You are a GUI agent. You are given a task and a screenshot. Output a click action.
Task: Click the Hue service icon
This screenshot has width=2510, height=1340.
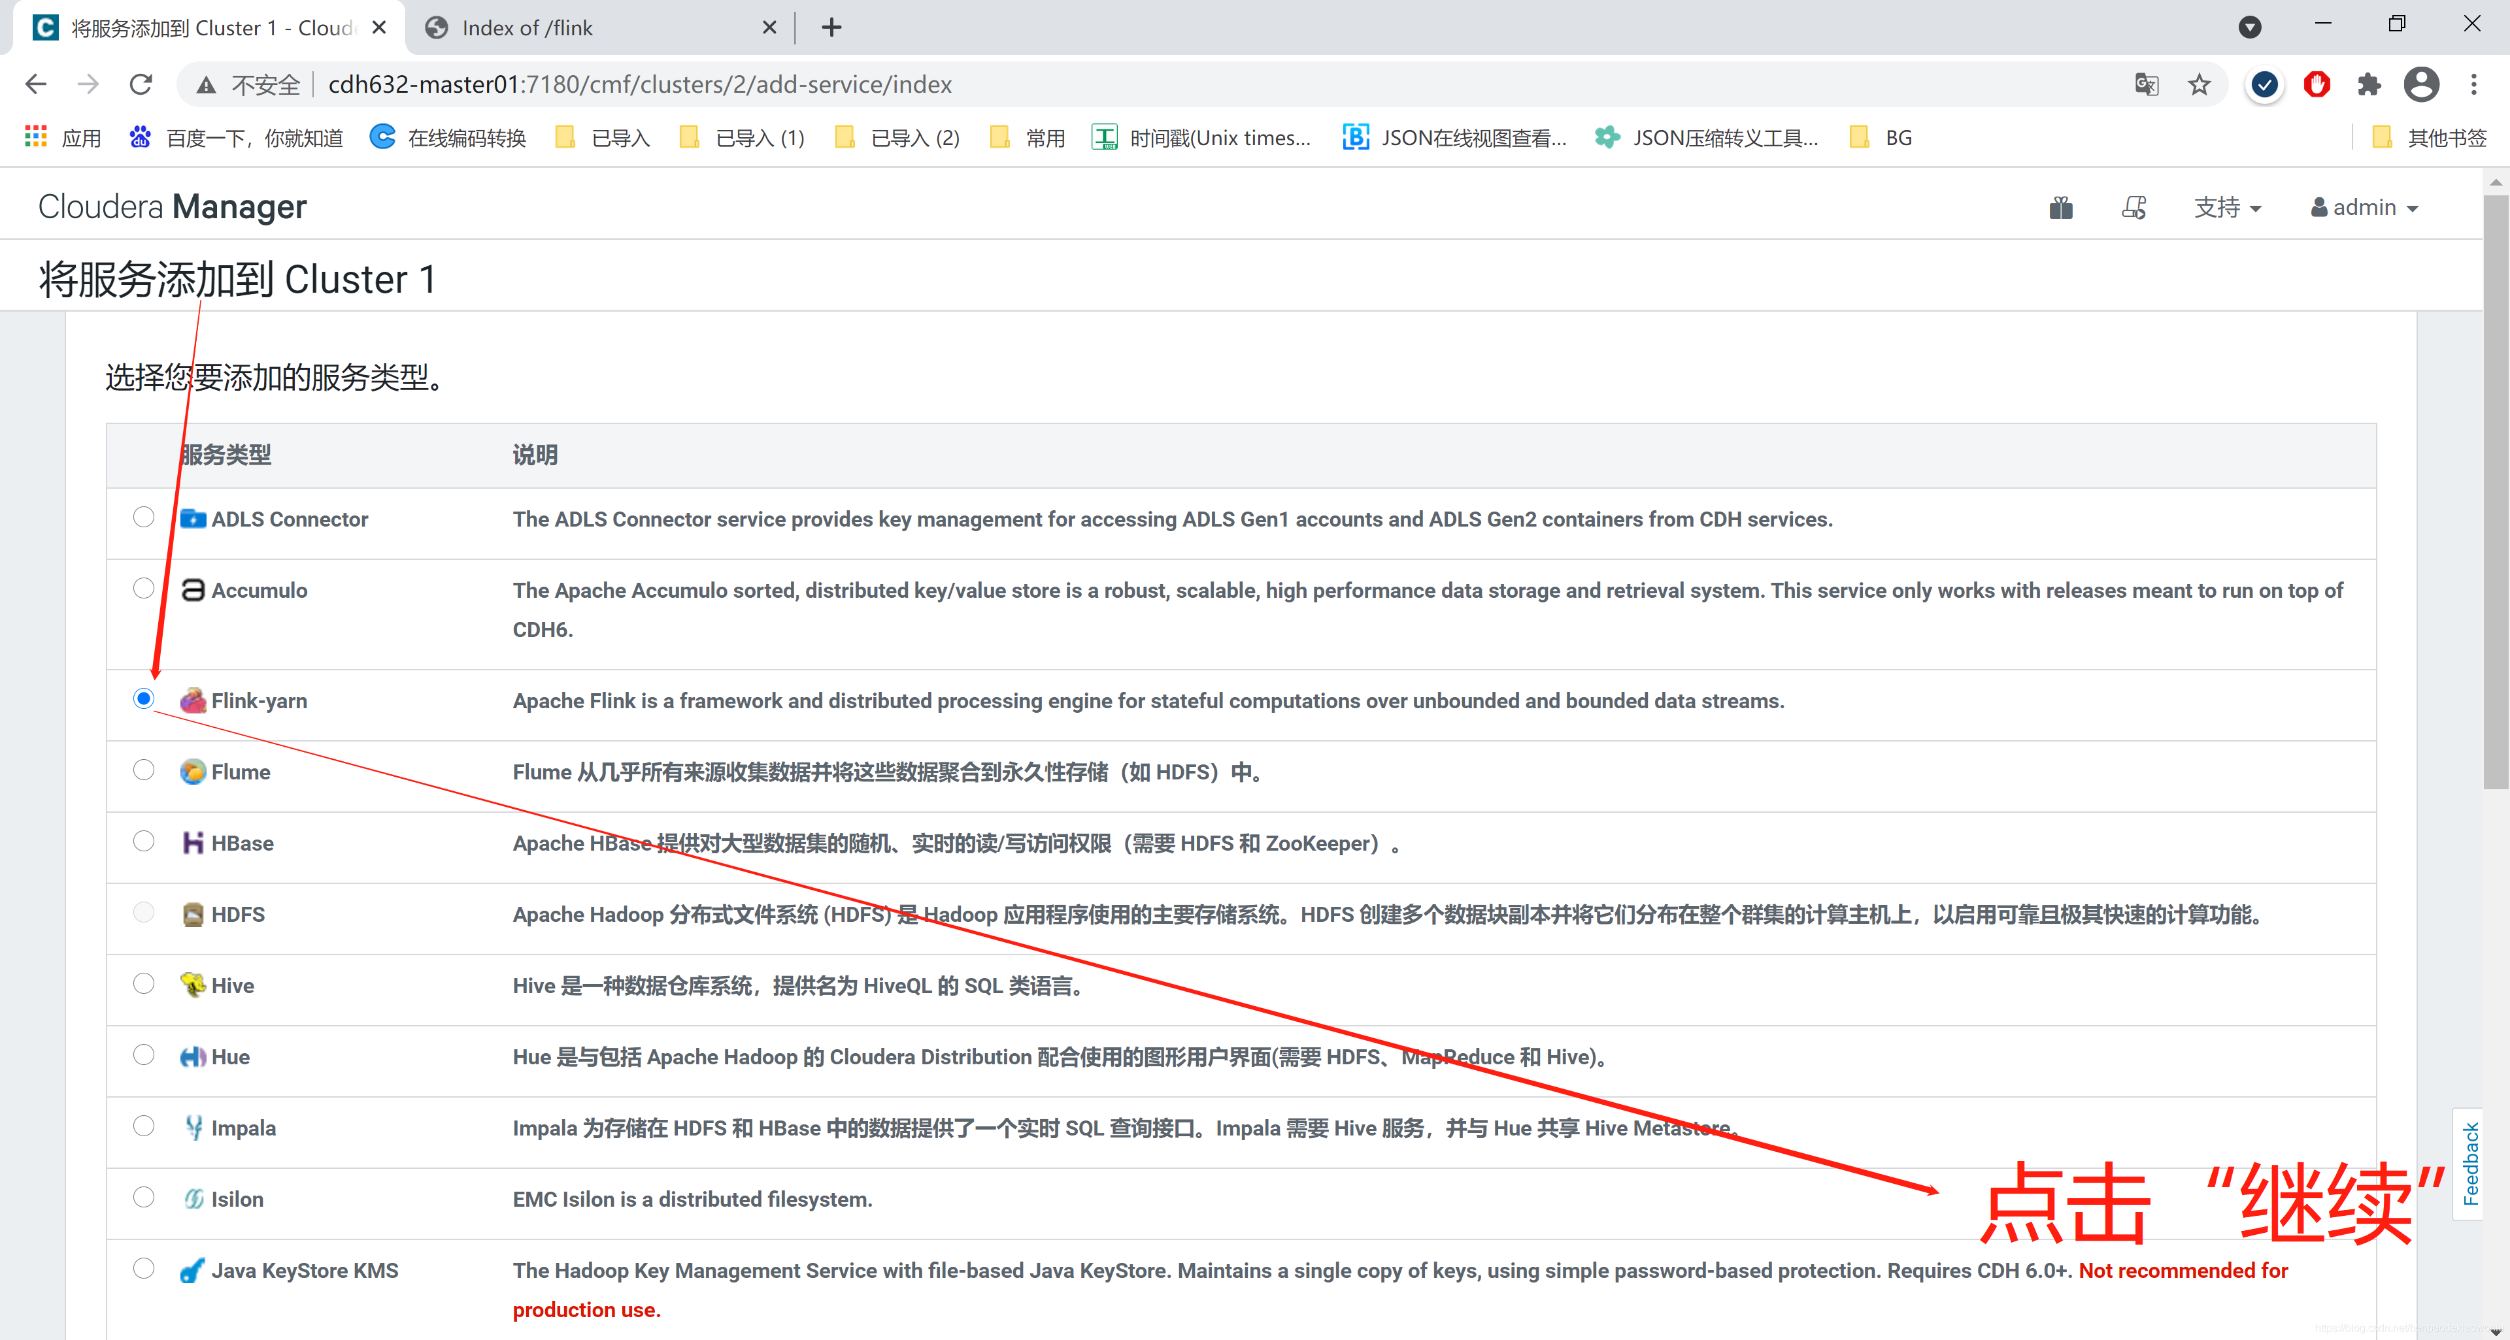(193, 1056)
